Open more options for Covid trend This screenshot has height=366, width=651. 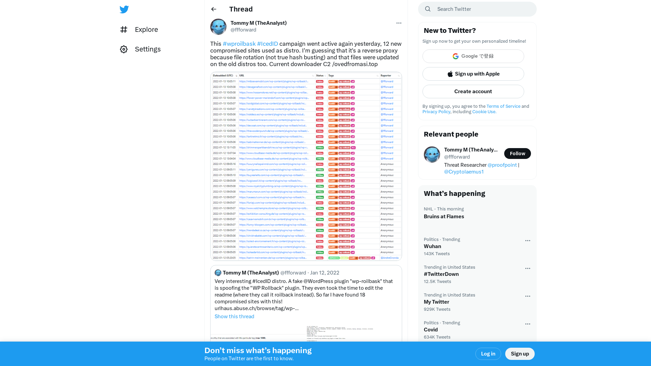[x=528, y=324]
